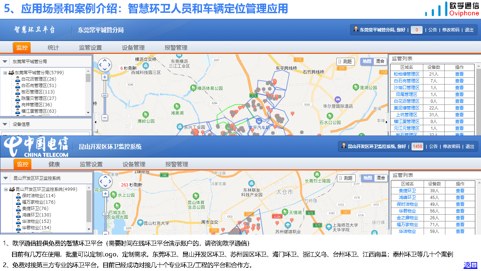Switch 东莞 map to 地图 view
481x271 pixels.
367,61
